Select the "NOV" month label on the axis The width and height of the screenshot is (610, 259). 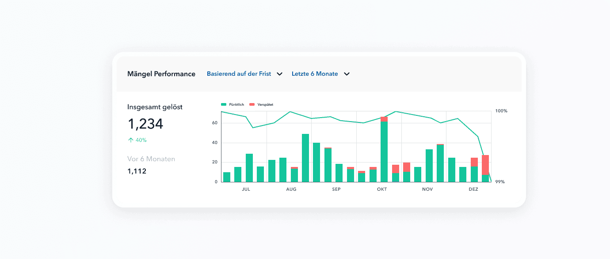tap(427, 189)
